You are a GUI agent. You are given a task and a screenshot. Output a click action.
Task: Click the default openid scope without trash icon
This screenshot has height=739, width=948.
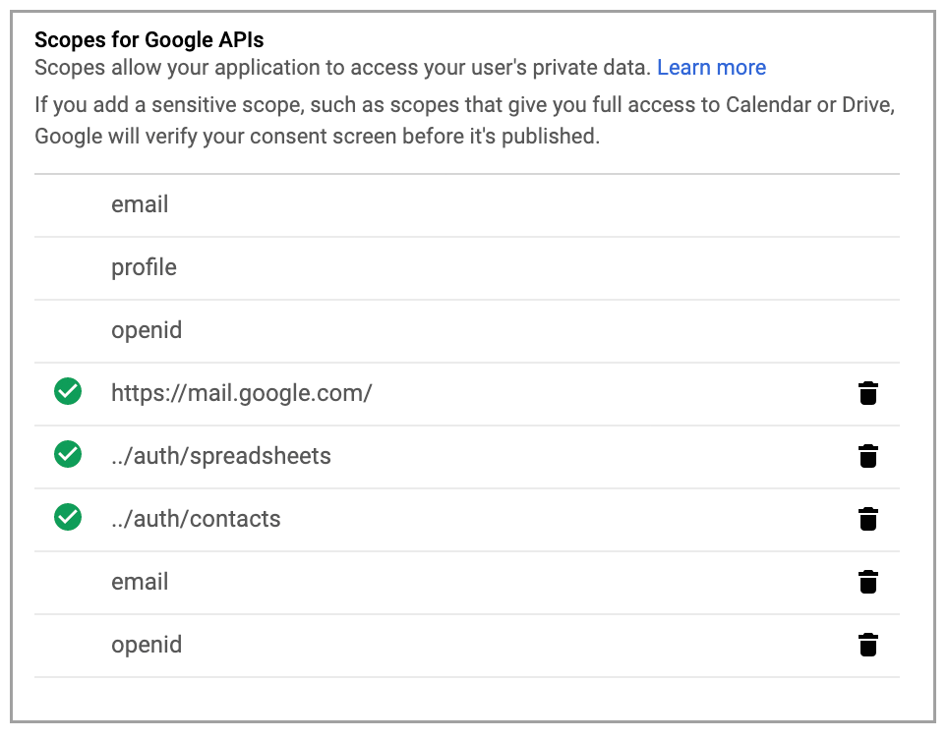[x=147, y=330]
